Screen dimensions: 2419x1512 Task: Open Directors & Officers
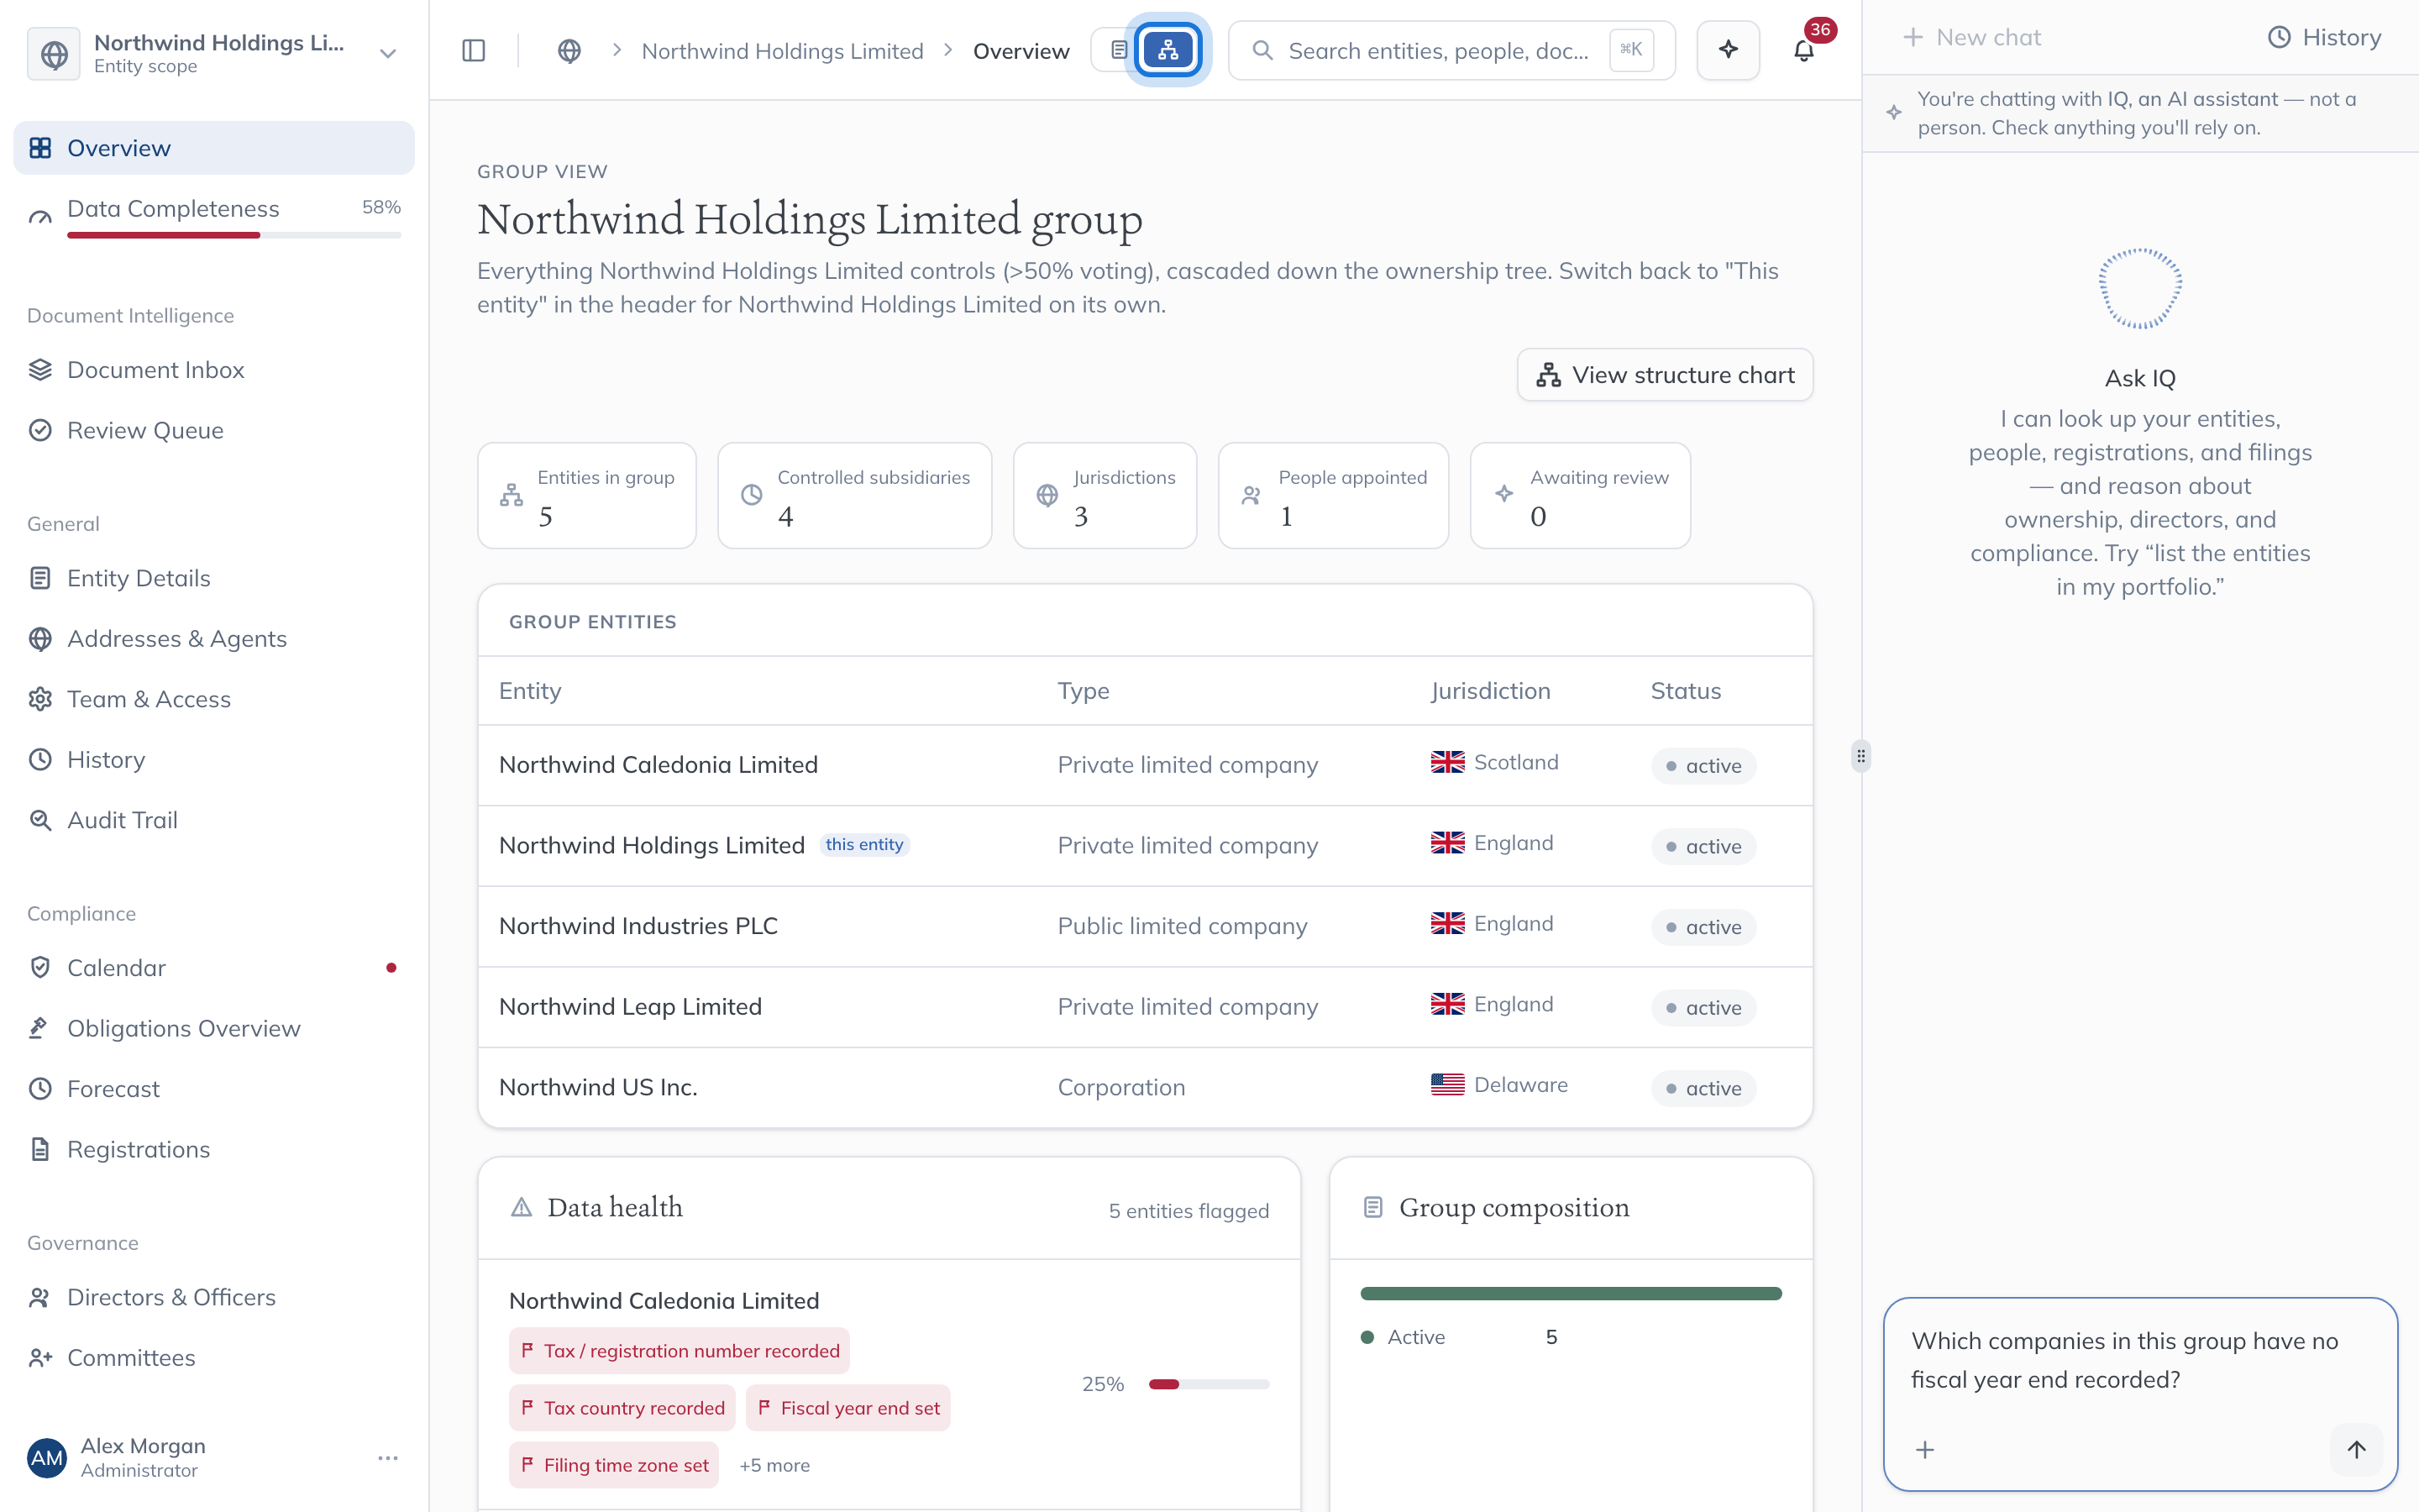(214, 1297)
